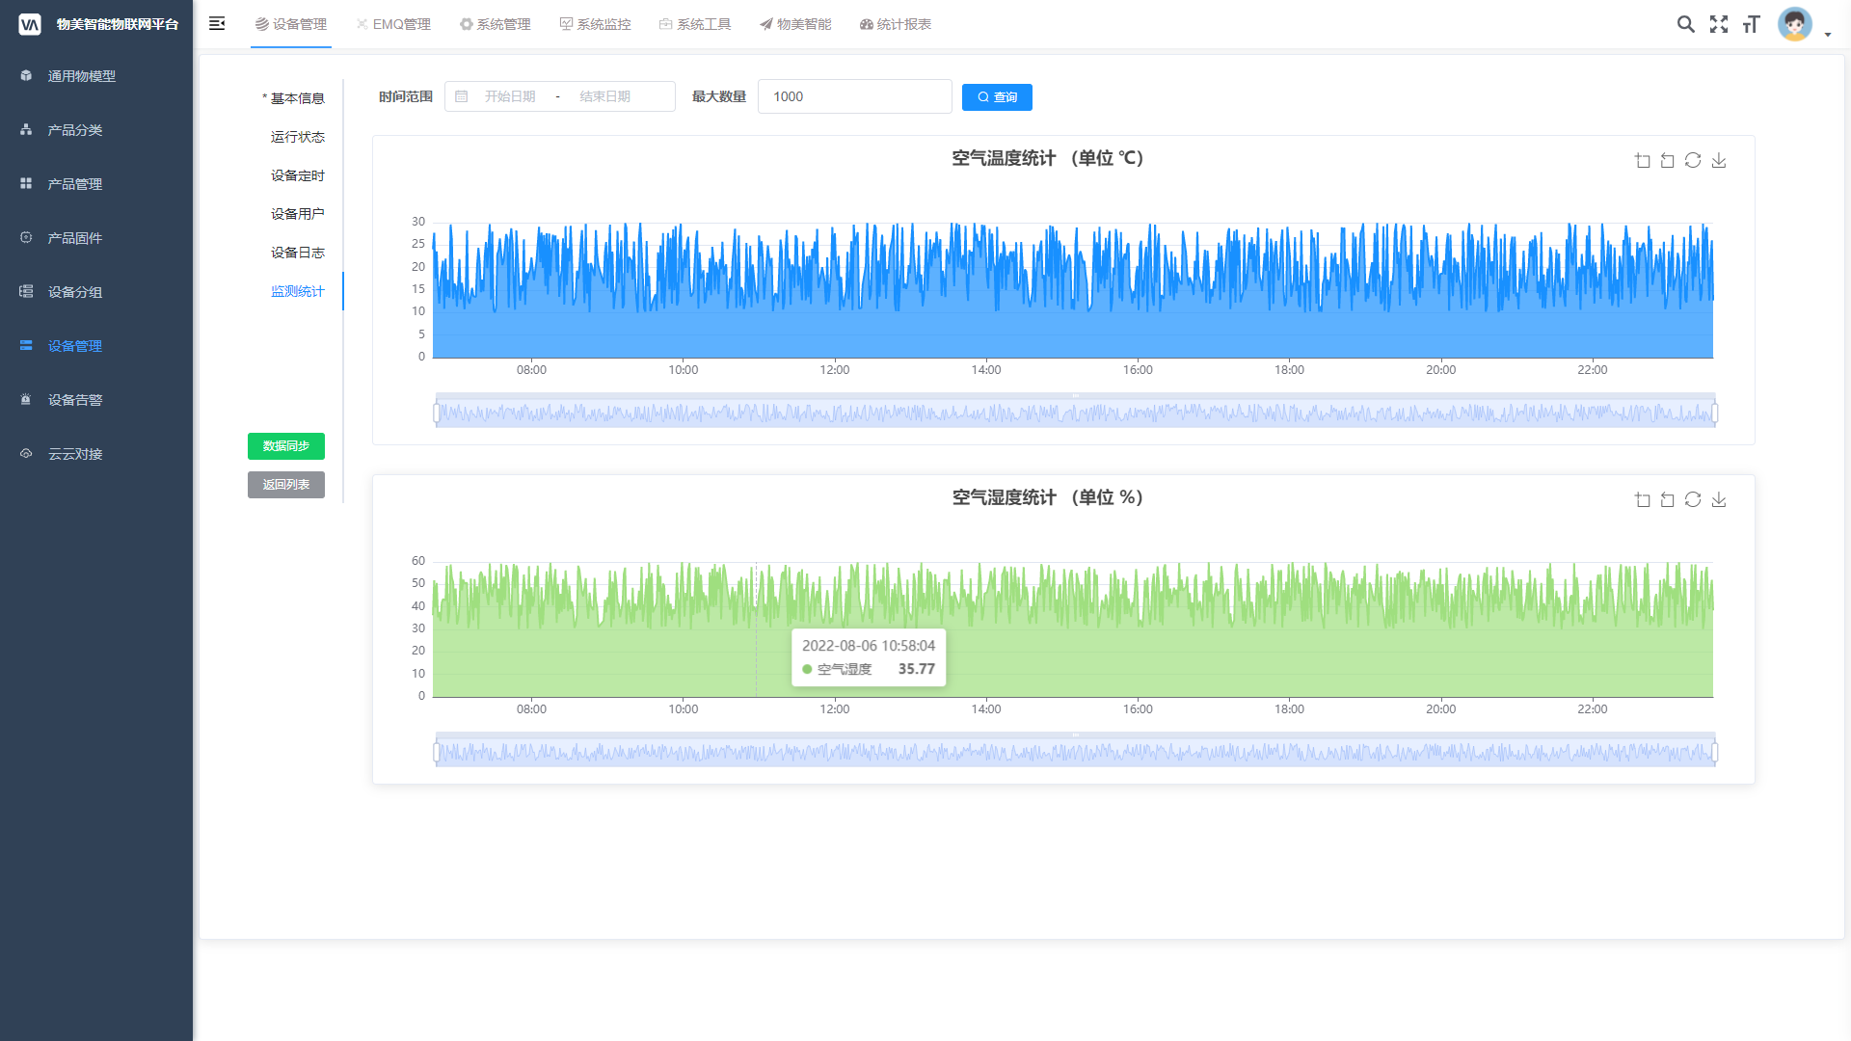Image resolution: width=1851 pixels, height=1041 pixels.
Task: Click maximum data count input field
Action: coord(854,98)
